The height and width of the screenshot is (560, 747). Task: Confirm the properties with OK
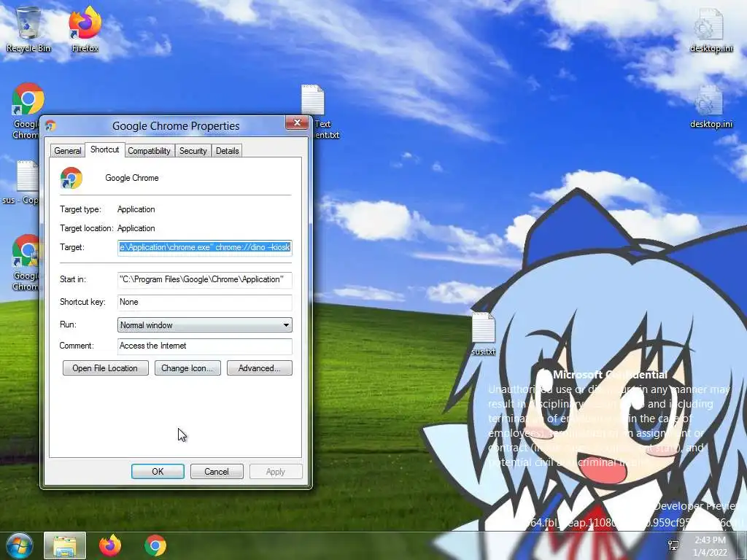point(158,472)
